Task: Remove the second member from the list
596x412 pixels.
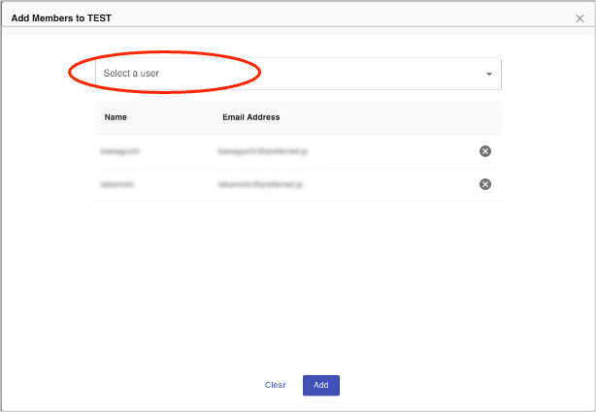Action: pyautogui.click(x=485, y=184)
